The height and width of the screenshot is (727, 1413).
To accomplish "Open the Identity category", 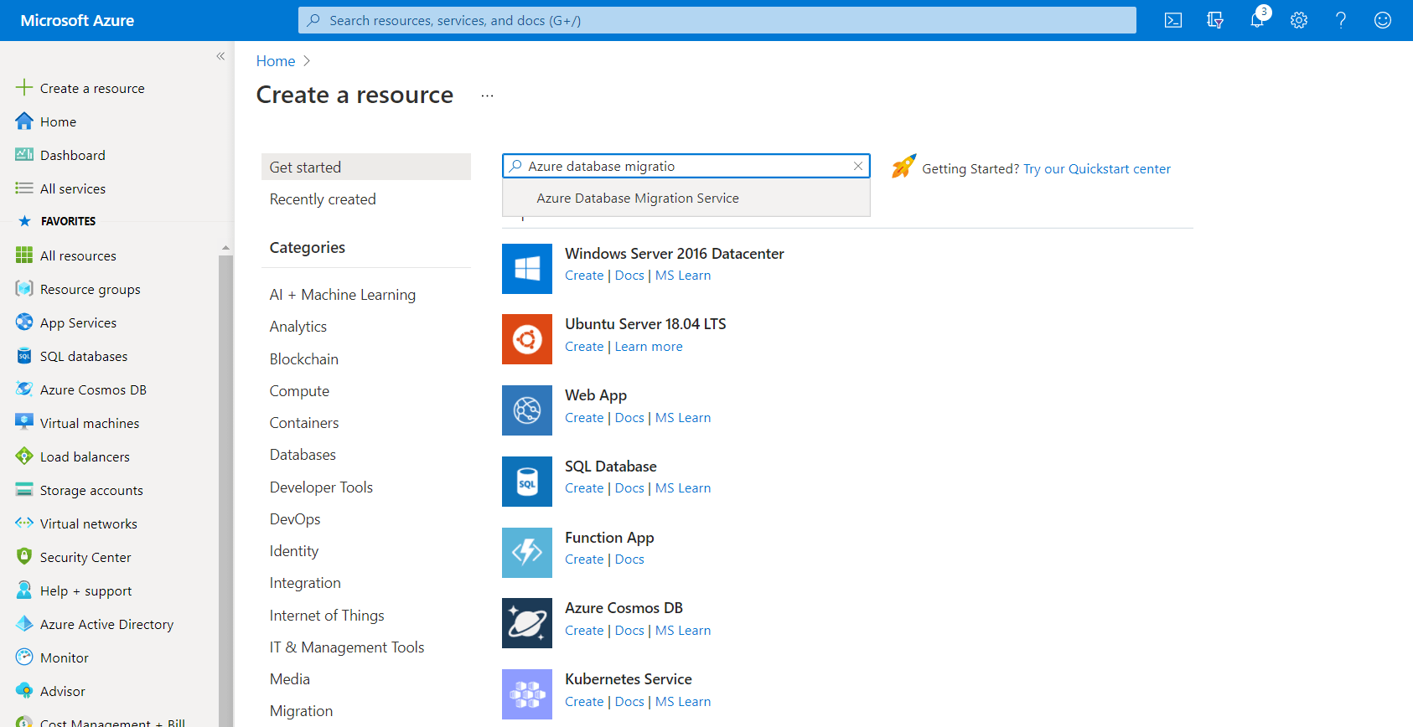I will pos(294,551).
